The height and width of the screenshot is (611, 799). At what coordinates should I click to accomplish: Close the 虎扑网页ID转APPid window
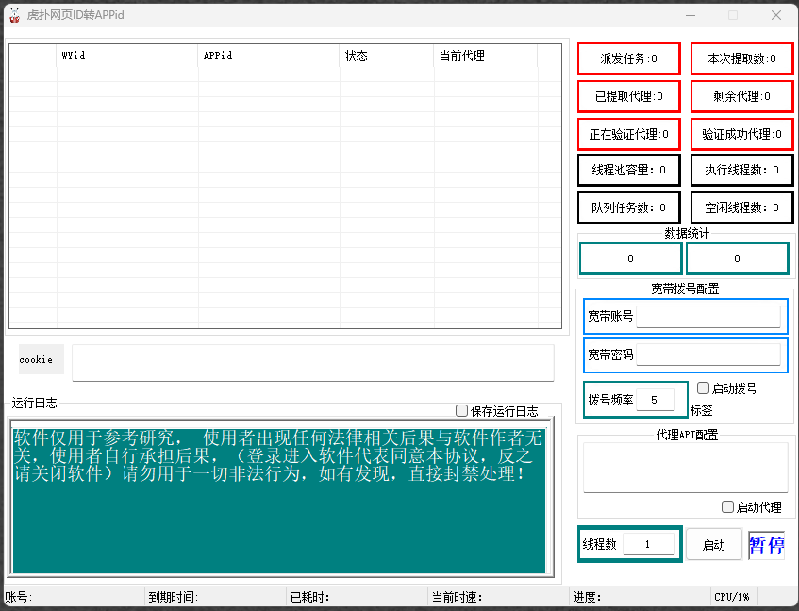(x=775, y=15)
